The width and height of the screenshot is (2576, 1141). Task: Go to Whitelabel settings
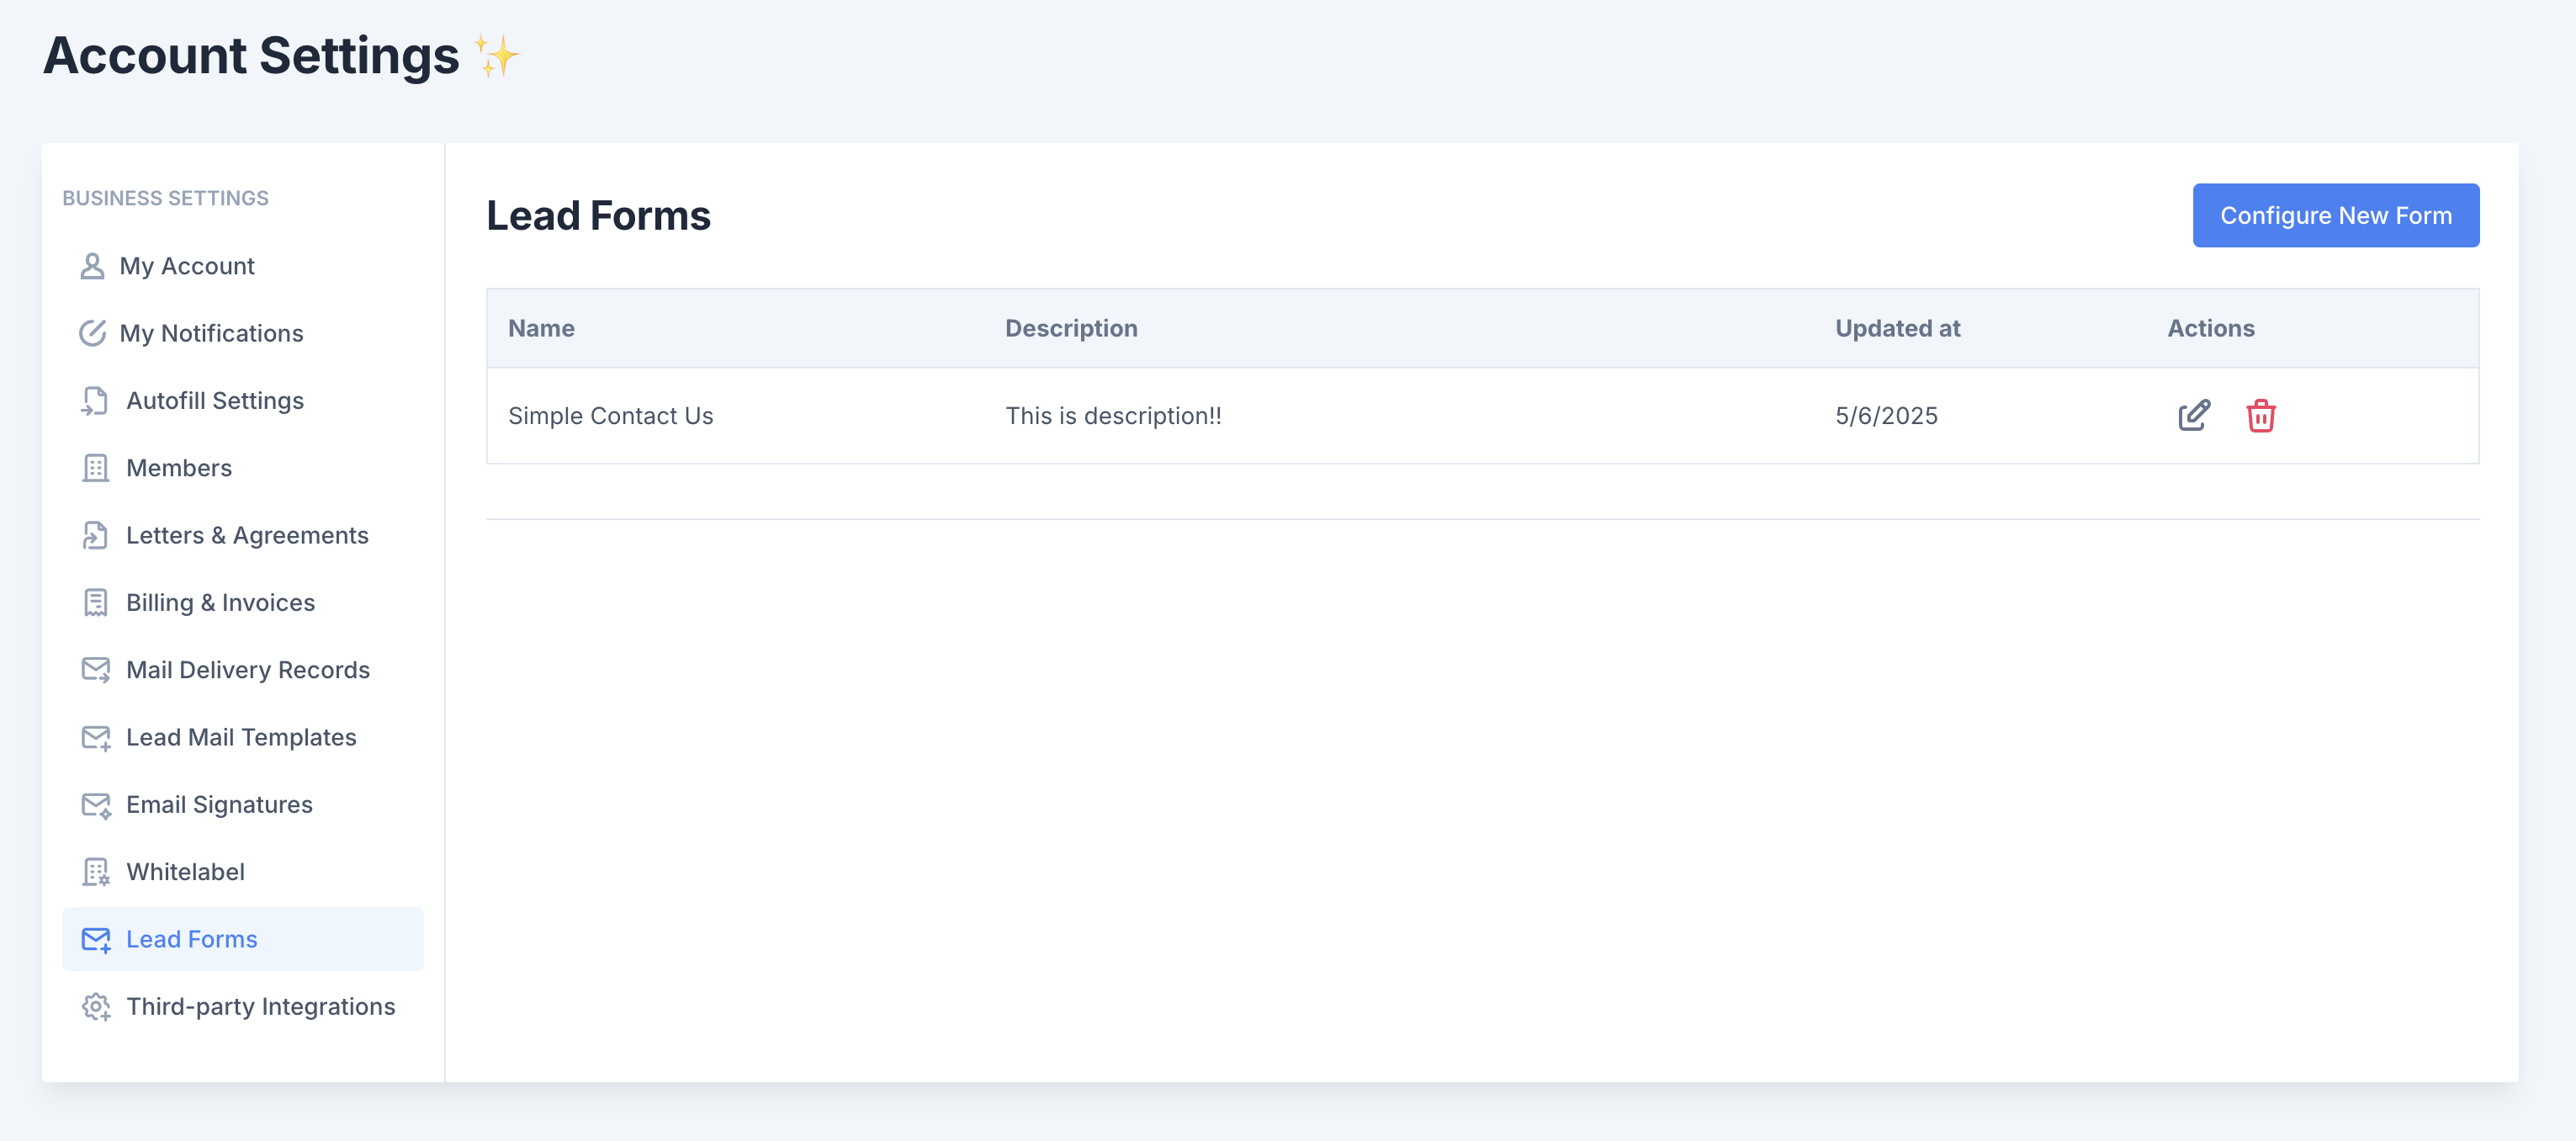(x=243, y=872)
